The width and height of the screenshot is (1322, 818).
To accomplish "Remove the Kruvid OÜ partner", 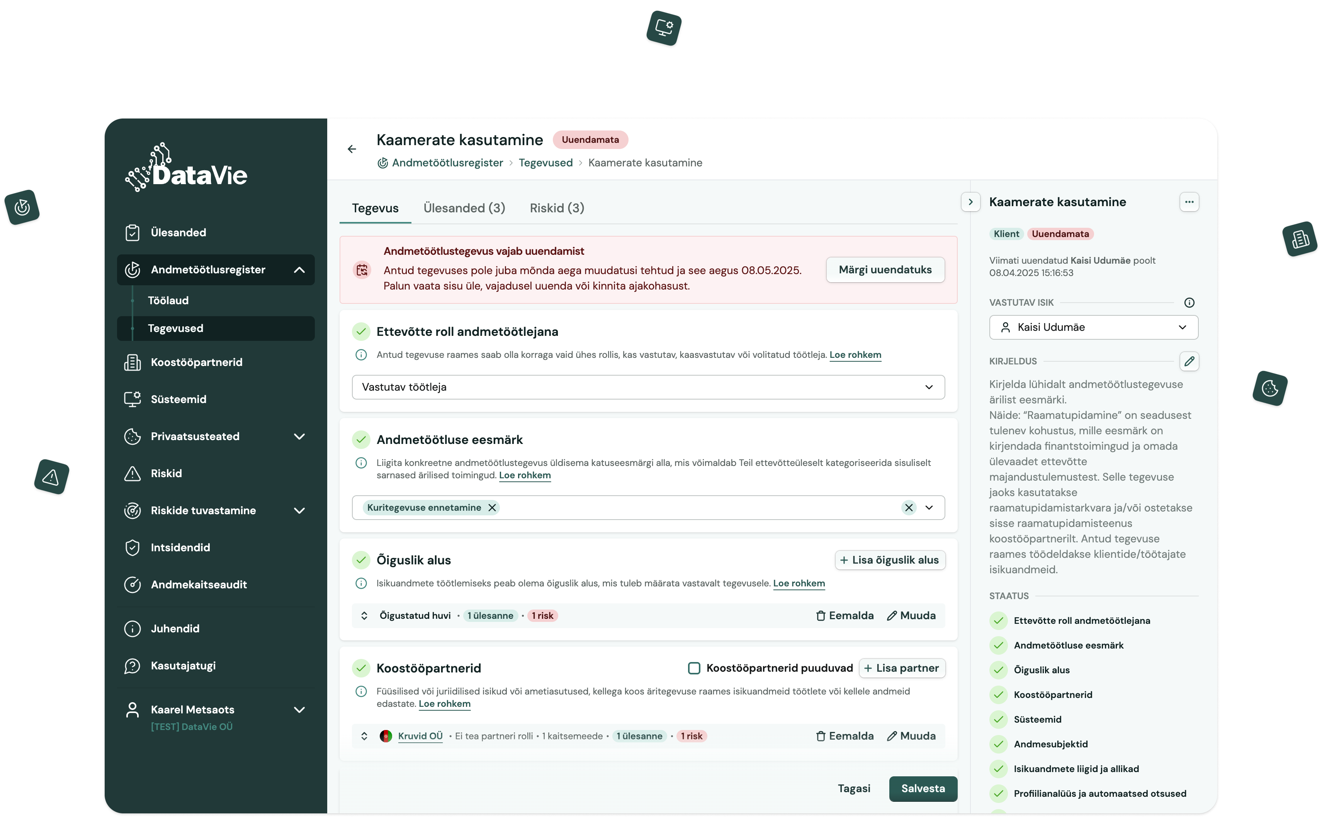I will (844, 736).
